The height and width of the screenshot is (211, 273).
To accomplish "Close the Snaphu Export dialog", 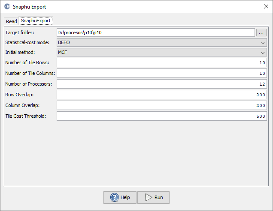I will pyautogui.click(x=266, y=6).
